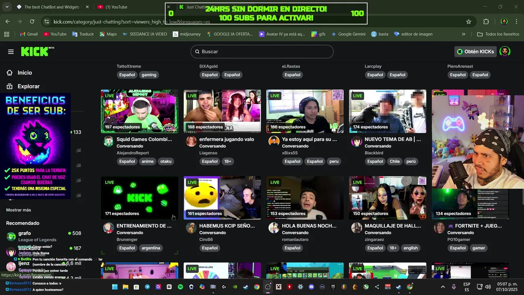The image size is (524, 295).
Task: Click Liagenso's channel avatar
Action: point(191,141)
